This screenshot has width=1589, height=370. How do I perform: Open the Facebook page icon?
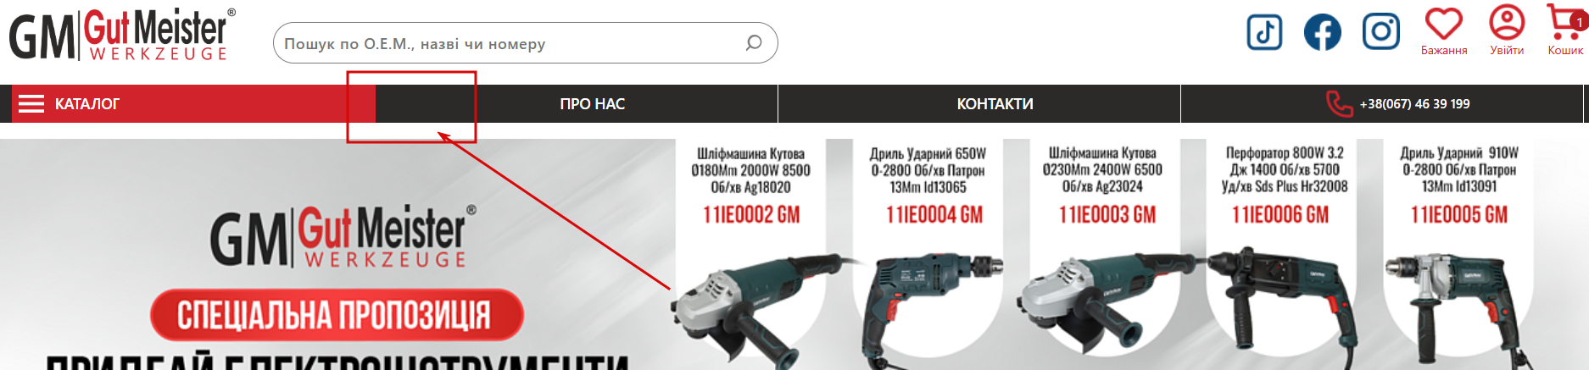coord(1322,32)
